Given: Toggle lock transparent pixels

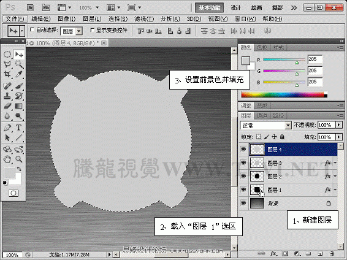Looking at the screenshot, I should pos(259,137).
